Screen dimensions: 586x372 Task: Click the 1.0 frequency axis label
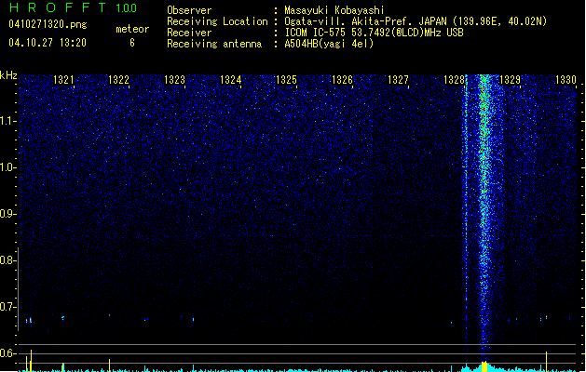[7, 167]
